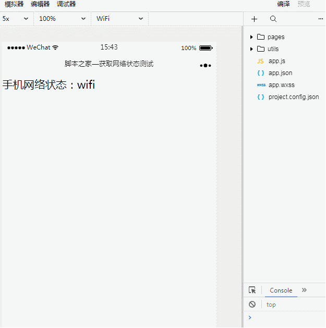Viewport: 326px width, 328px height.
Task: Open the file panel more options ellipsis
Action: (320, 19)
